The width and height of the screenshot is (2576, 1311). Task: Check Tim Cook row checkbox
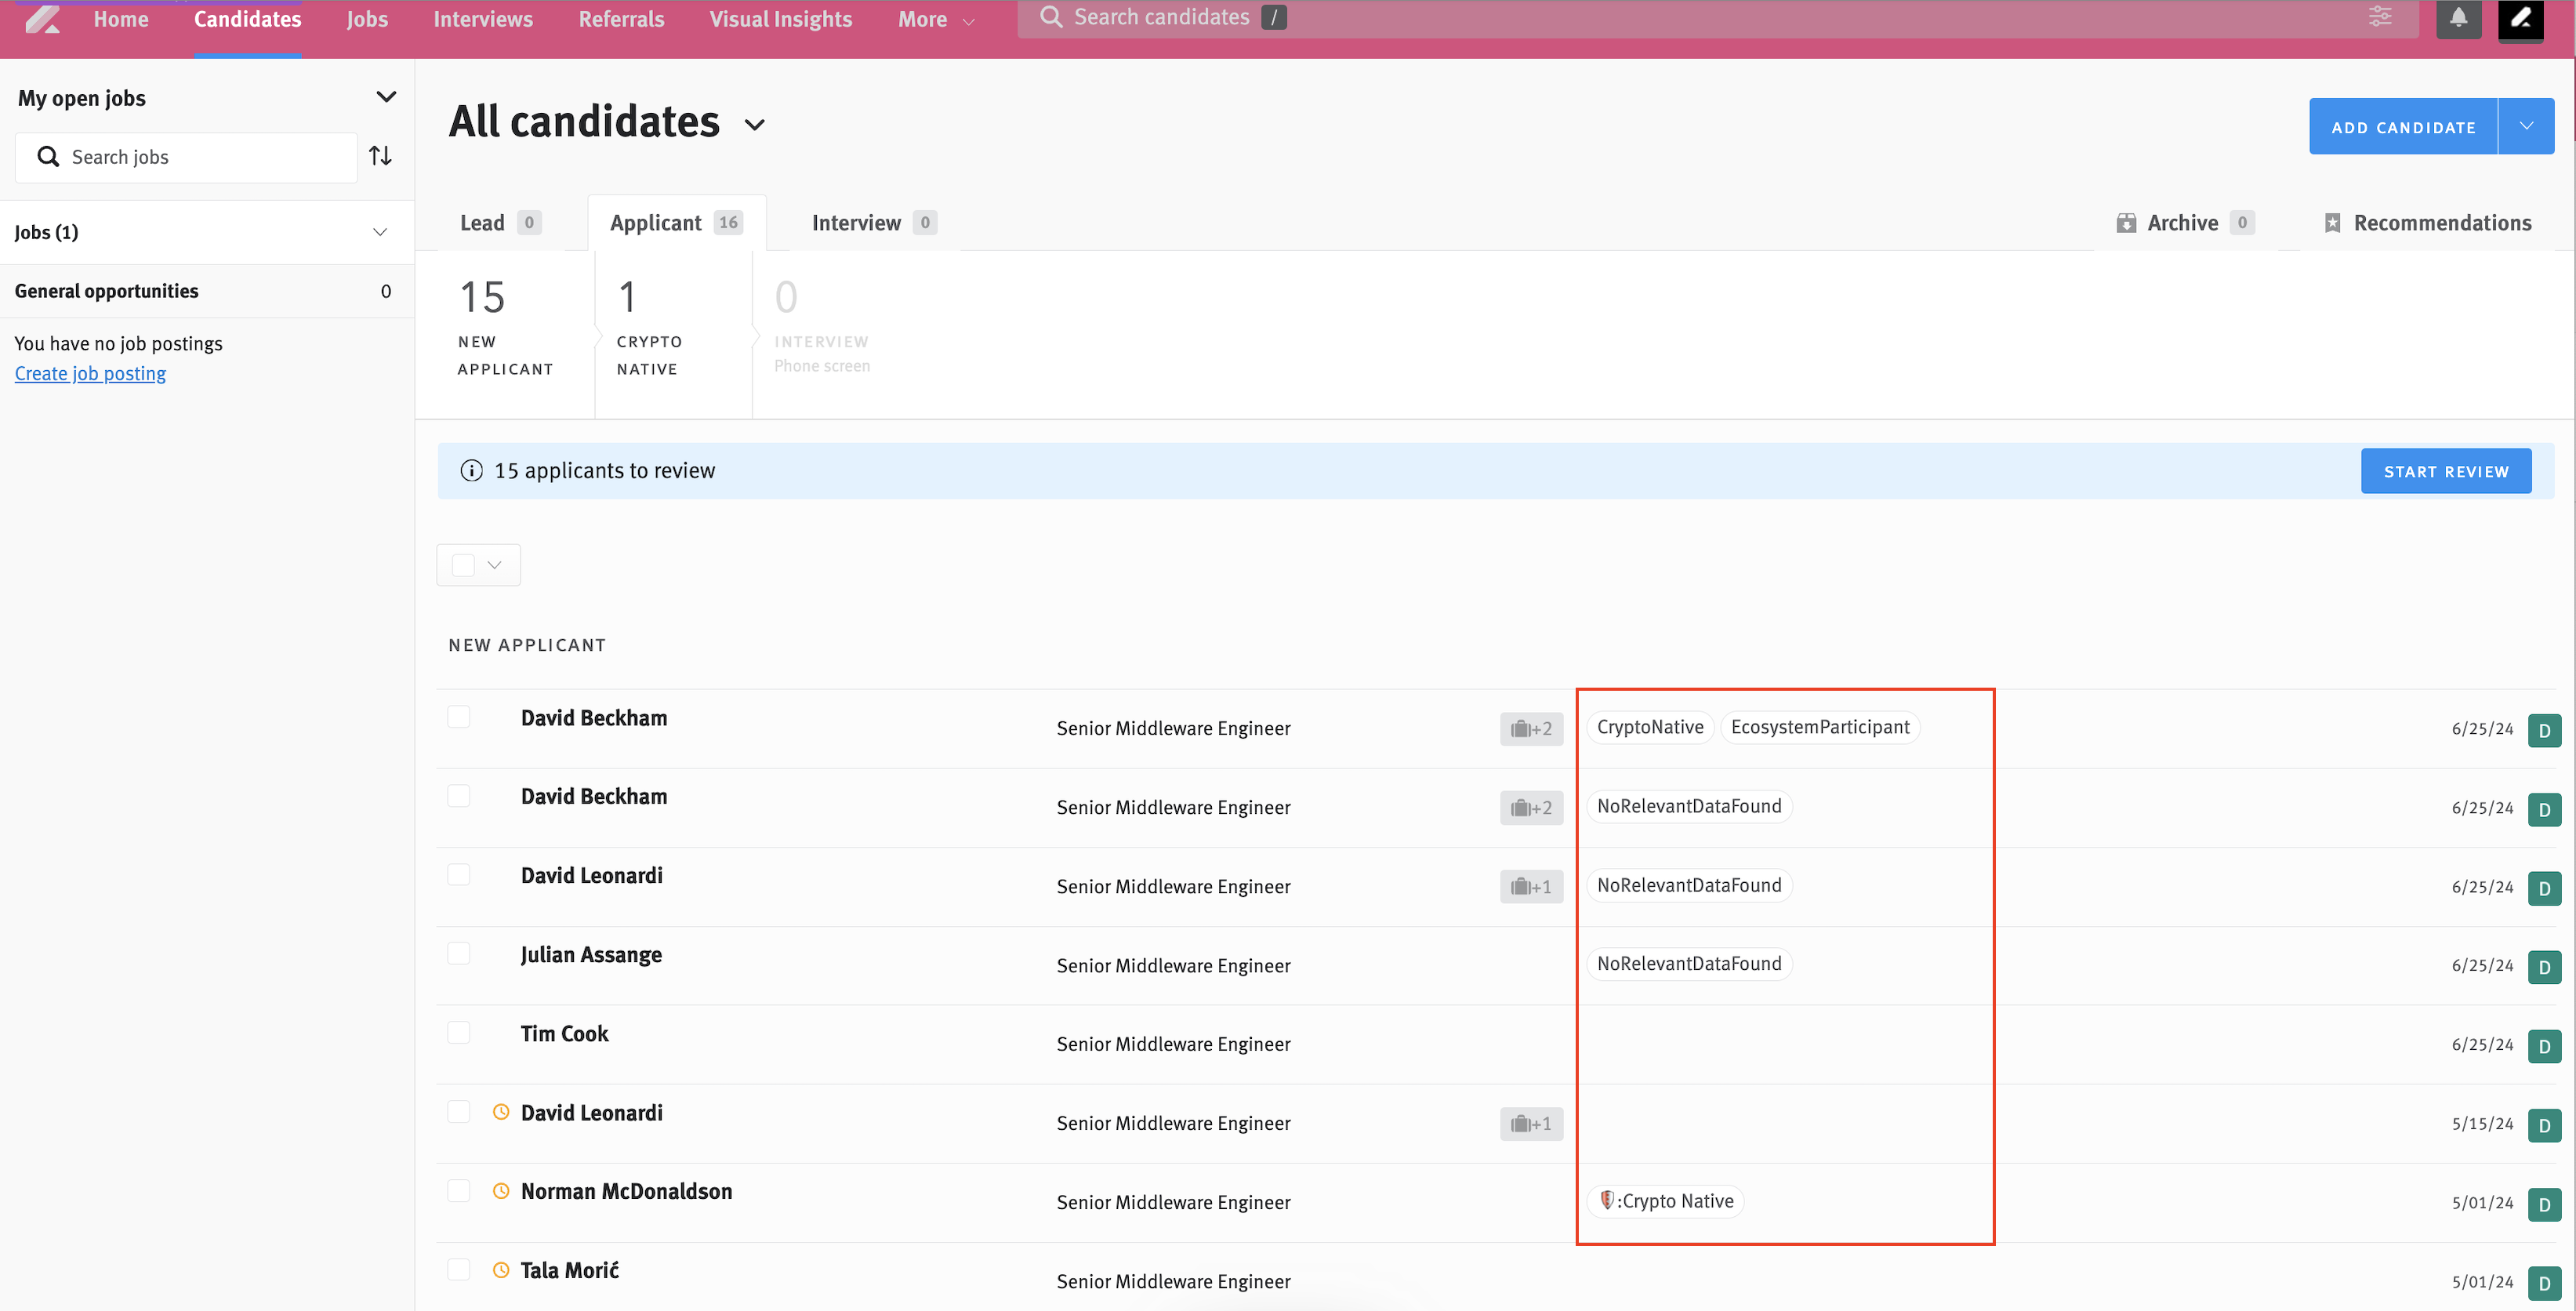458,1032
